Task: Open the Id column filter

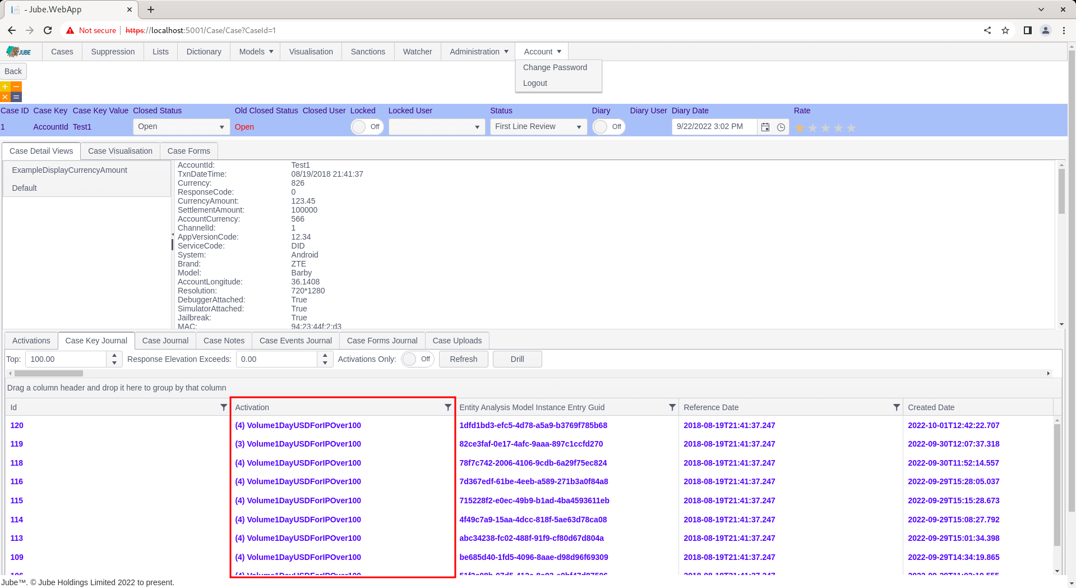Action: pos(223,407)
